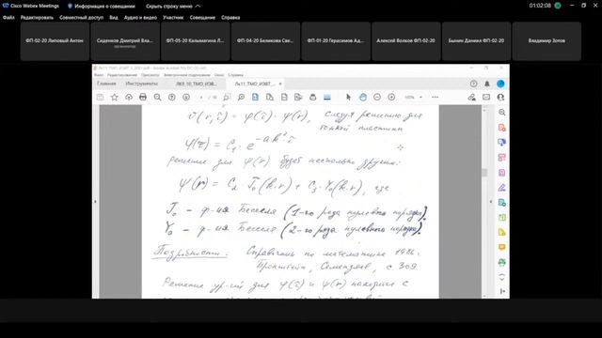The width and height of the screenshot is (602, 338).
Task: Click the page number field in Acrobat toolbar
Action: point(200,98)
